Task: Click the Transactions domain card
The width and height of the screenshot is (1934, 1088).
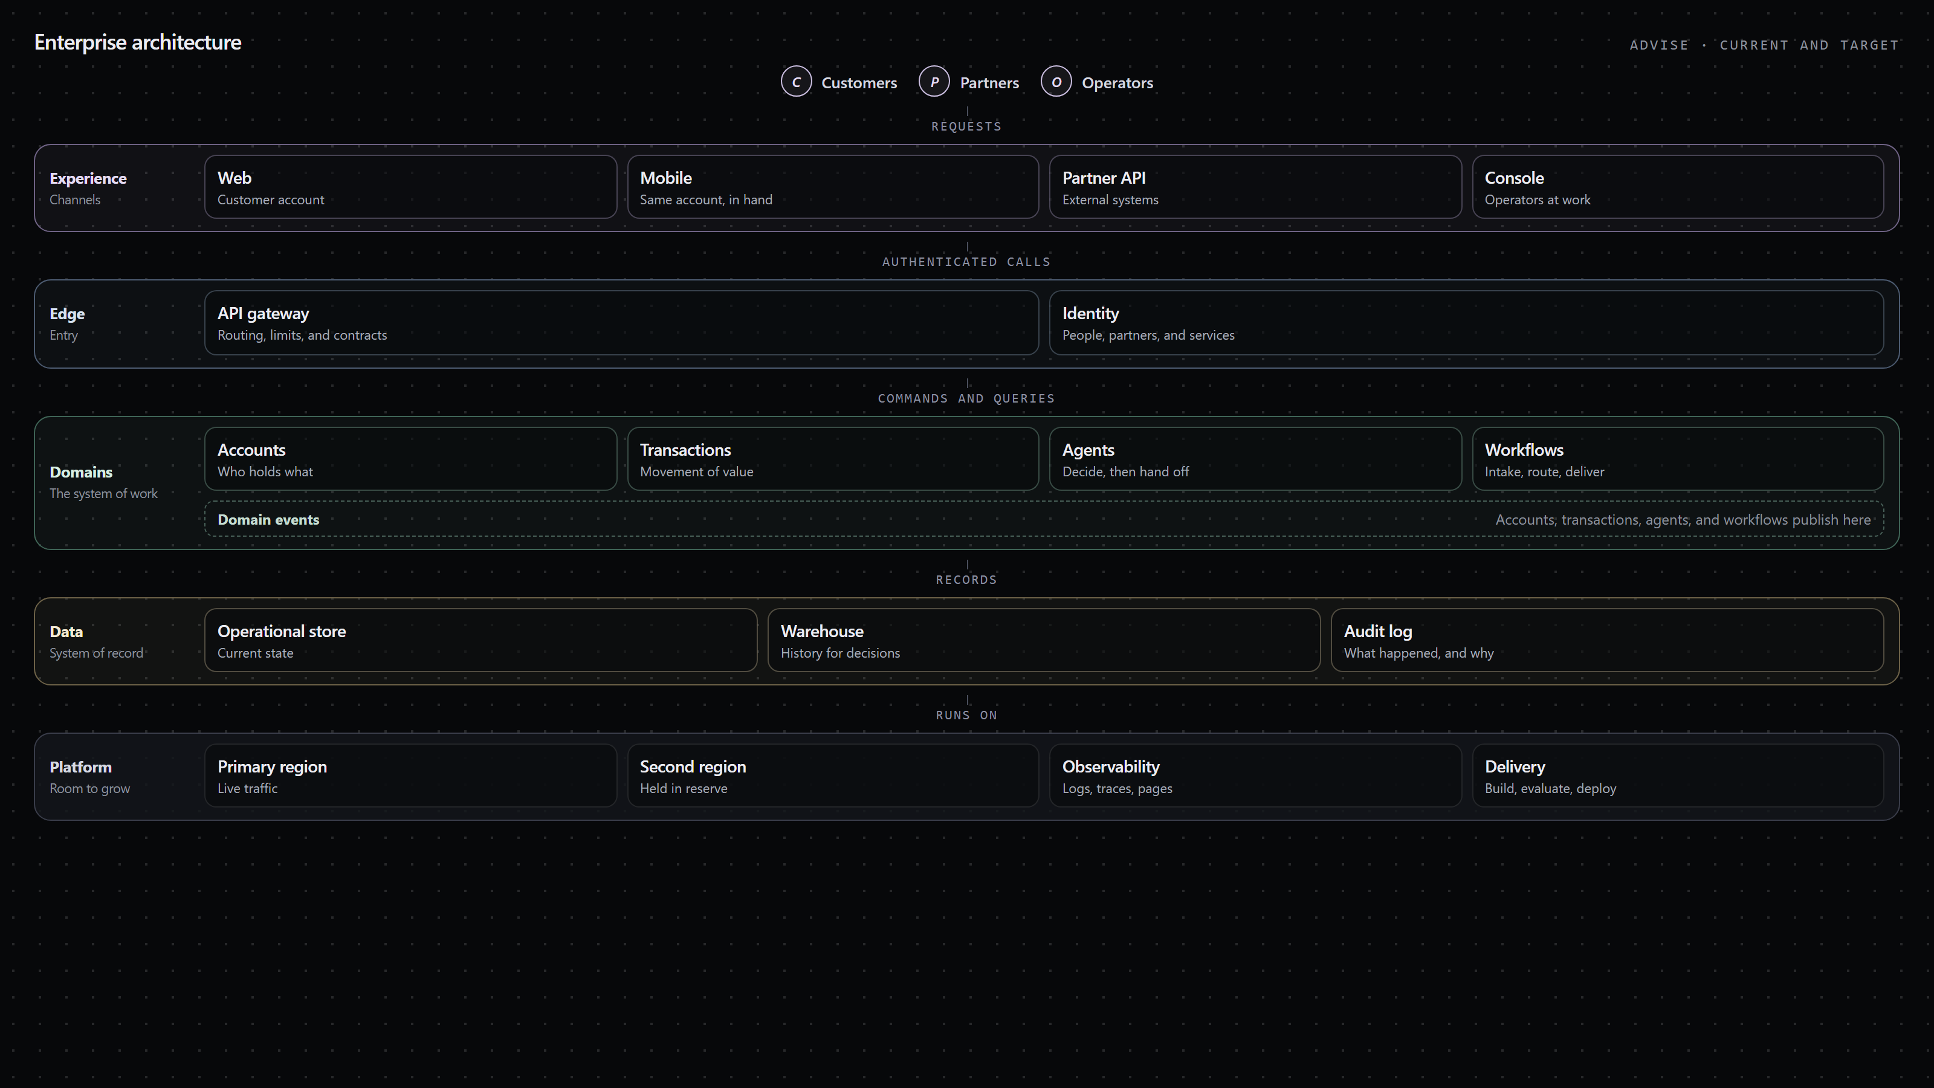Action: 833,459
